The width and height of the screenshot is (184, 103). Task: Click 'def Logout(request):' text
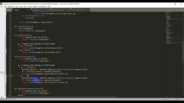[x=24, y=27]
